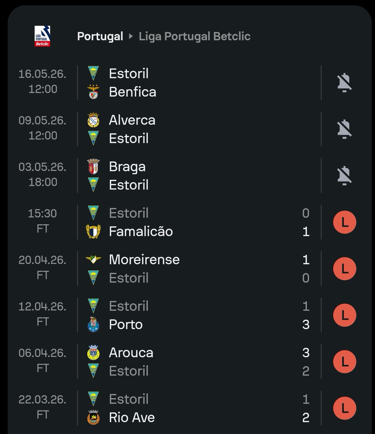Click the Moreirense club crest

(x=93, y=259)
